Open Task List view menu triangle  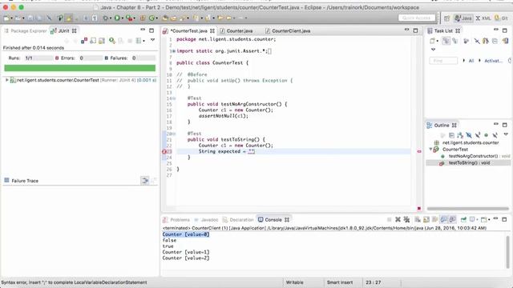point(433,50)
